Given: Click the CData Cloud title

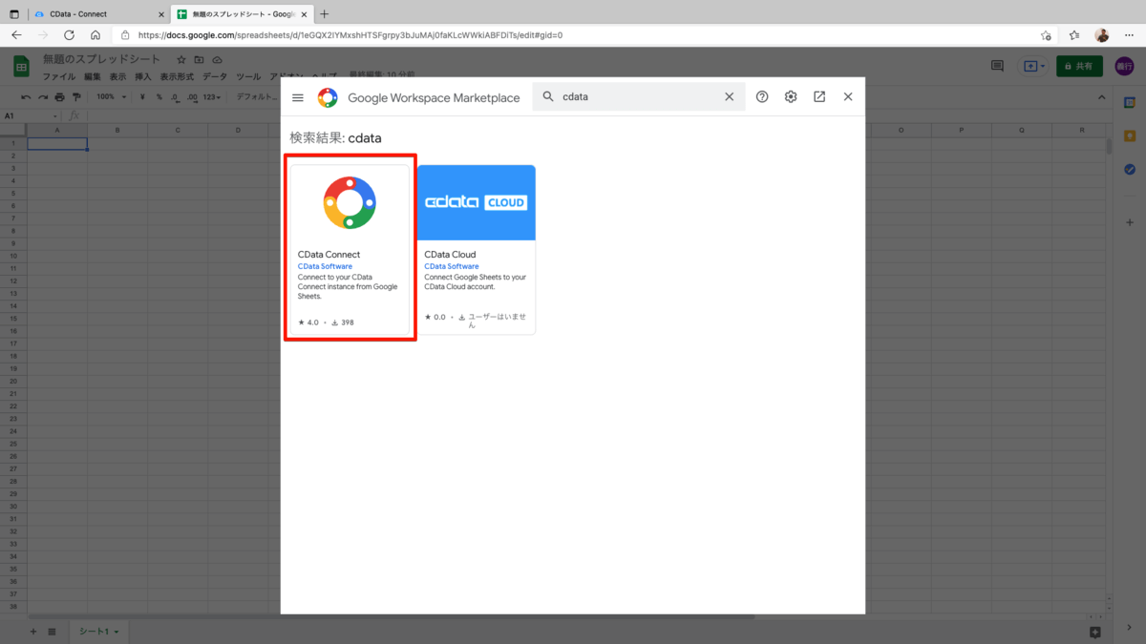Looking at the screenshot, I should click(450, 255).
